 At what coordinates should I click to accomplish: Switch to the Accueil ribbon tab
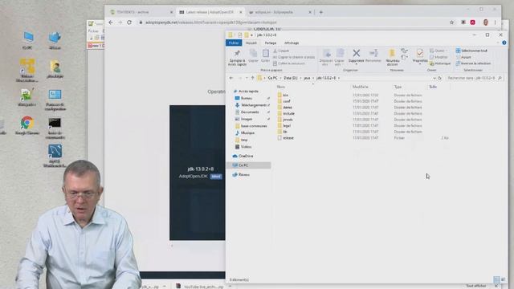click(x=251, y=43)
